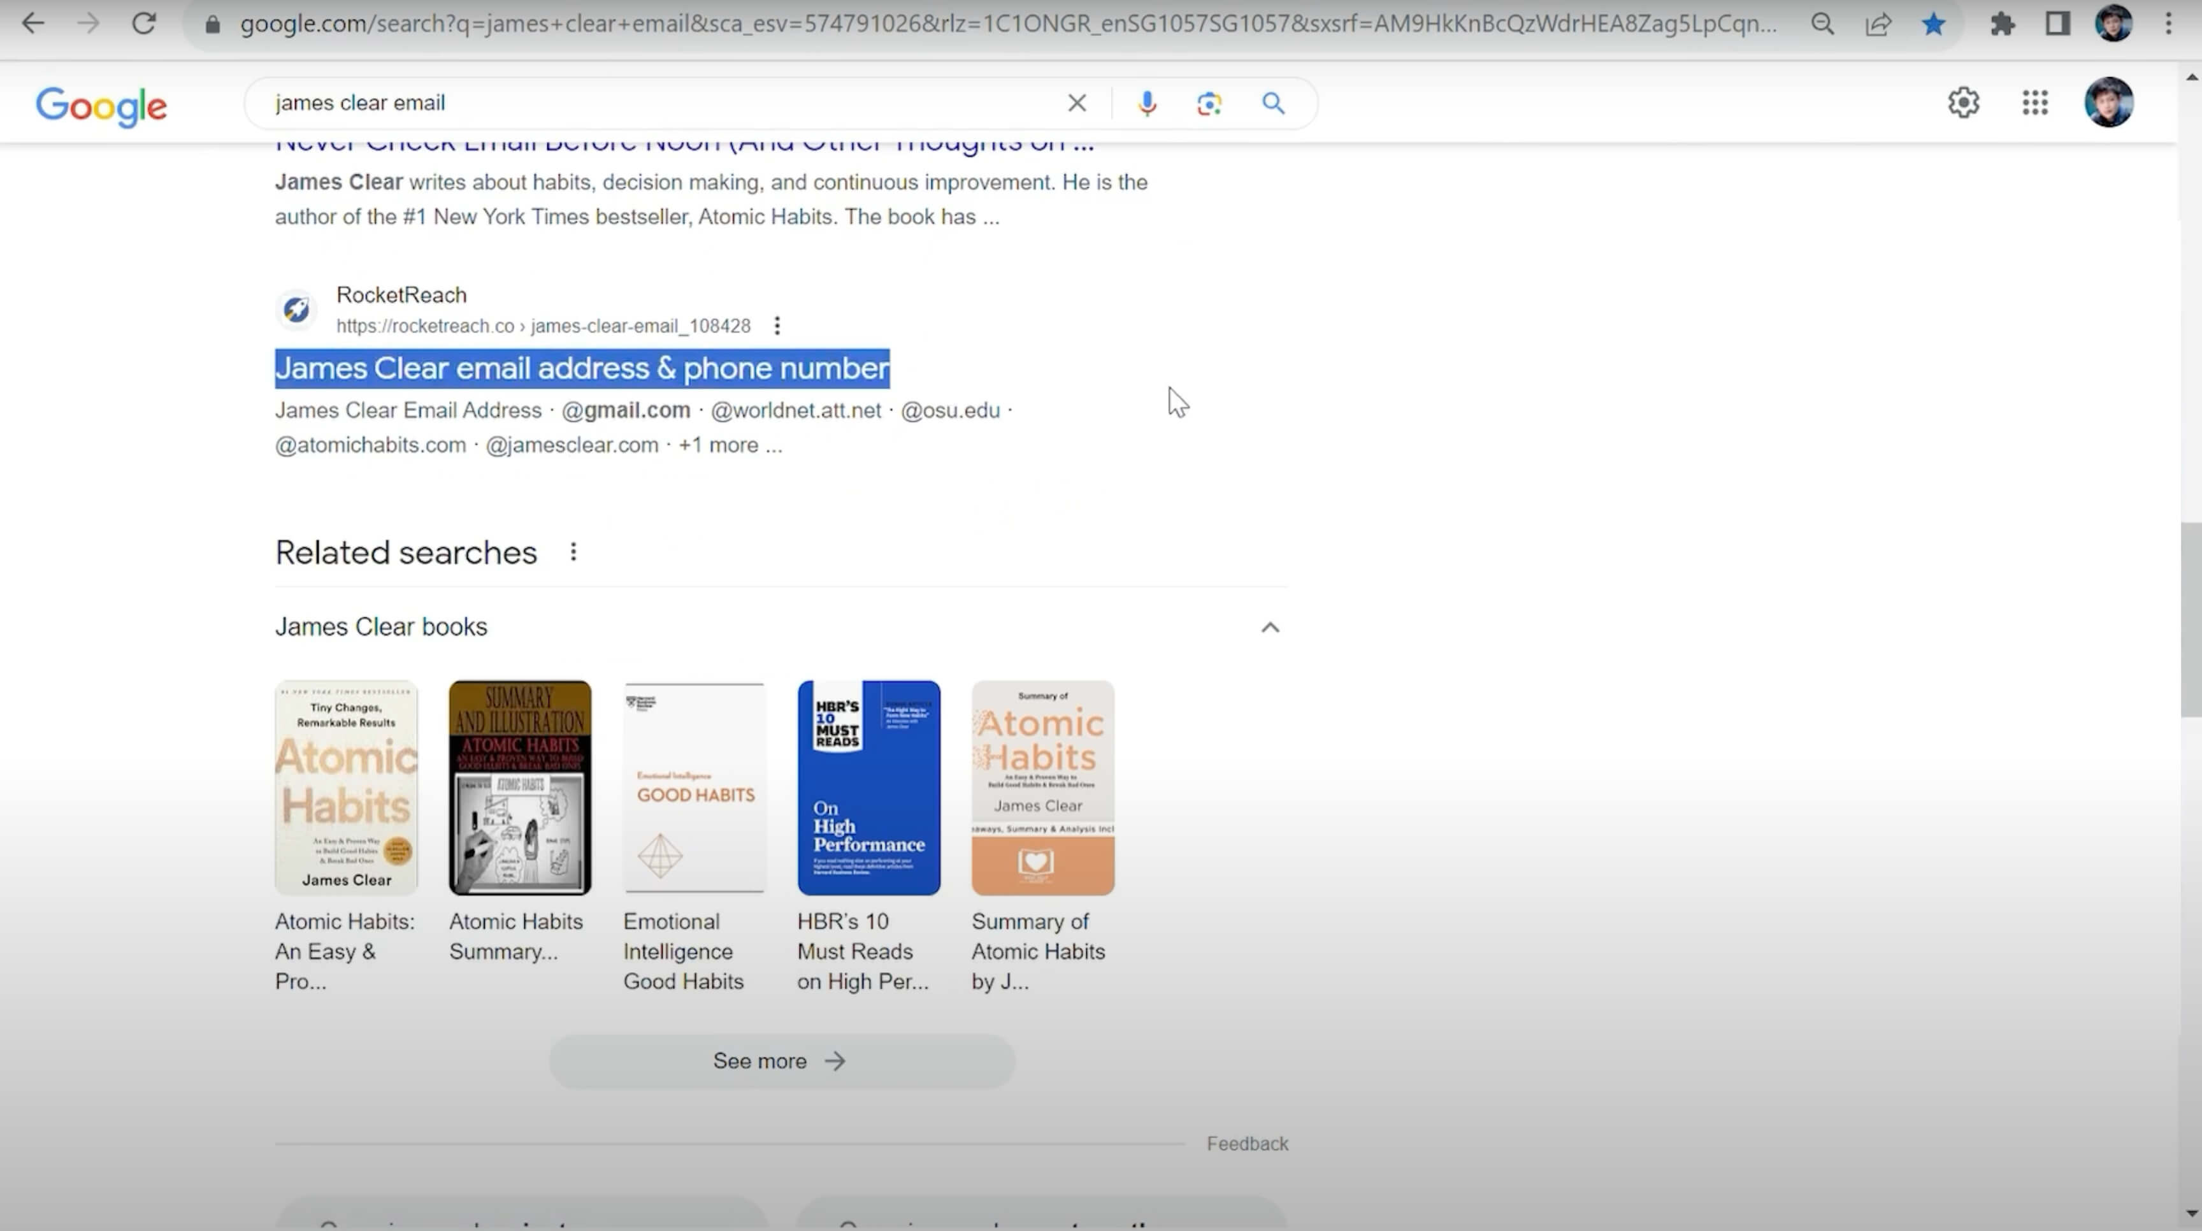Click the See more button
This screenshot has width=2202, height=1231.
[781, 1061]
